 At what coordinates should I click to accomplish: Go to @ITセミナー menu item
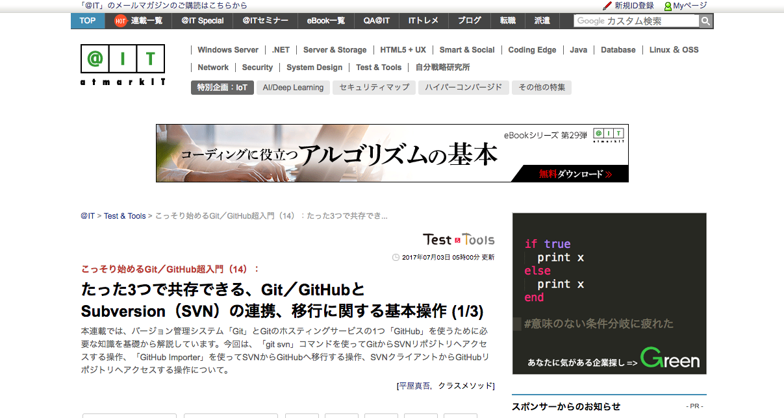click(x=265, y=21)
